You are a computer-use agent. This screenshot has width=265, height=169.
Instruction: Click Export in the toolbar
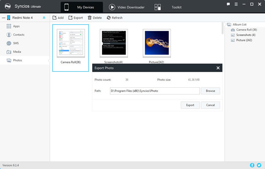[x=75, y=18]
